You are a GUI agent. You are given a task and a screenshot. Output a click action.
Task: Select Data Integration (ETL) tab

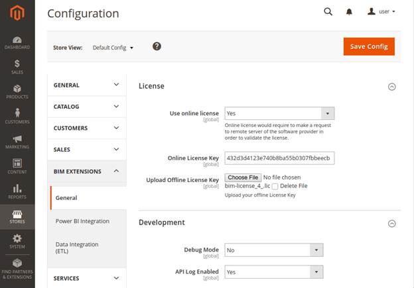coord(77,248)
